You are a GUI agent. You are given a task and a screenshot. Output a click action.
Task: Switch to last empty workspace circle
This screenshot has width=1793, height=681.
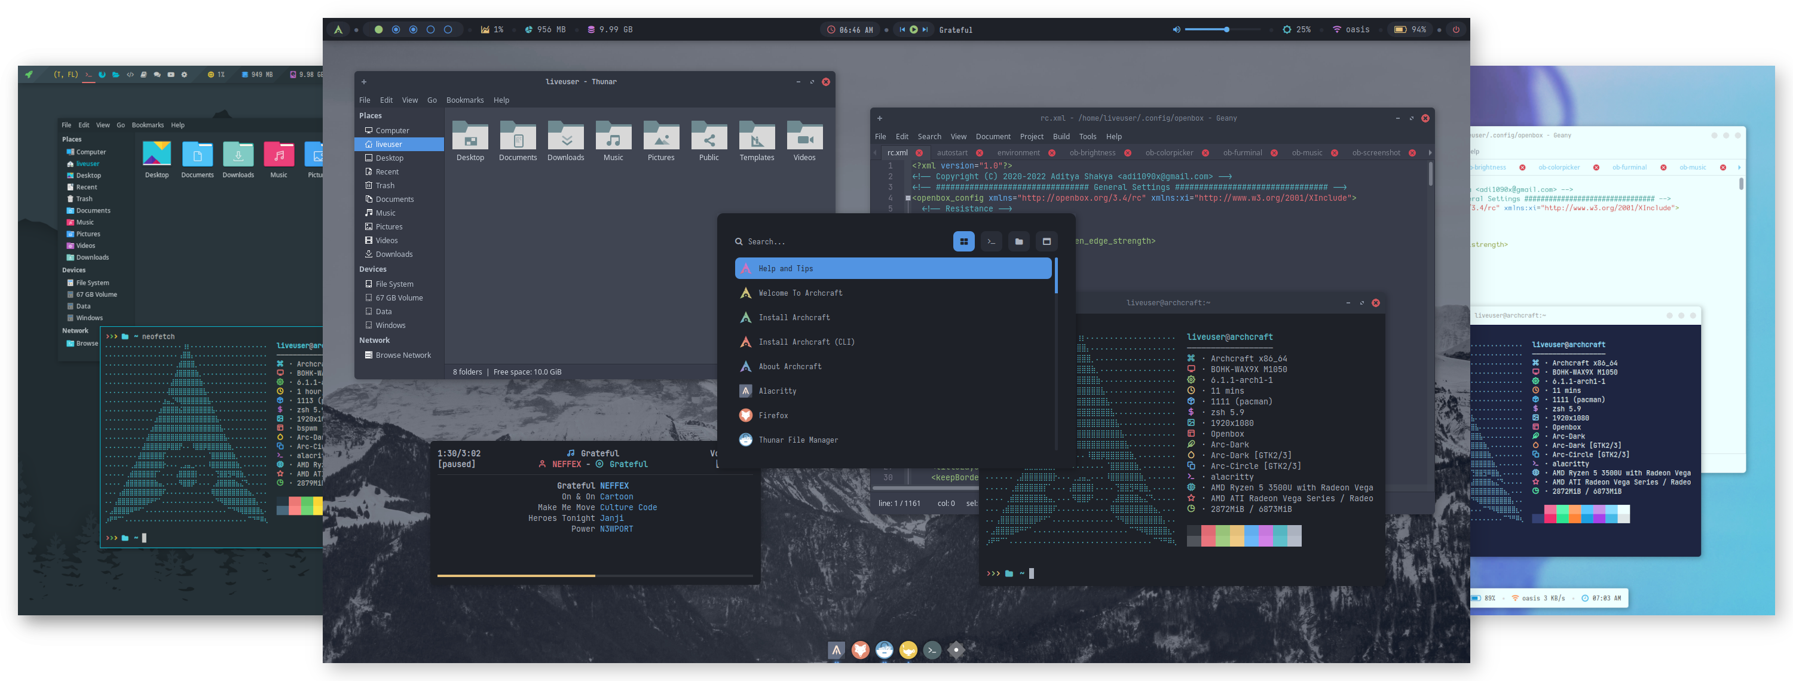(448, 30)
